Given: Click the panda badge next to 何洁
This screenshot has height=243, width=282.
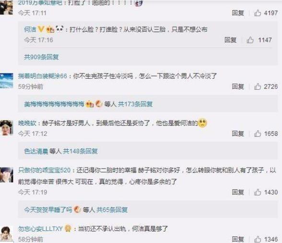Looking at the screenshot, I should coord(59,29).
